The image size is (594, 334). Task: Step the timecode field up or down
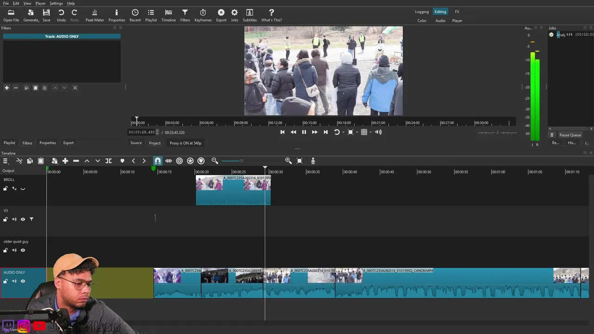click(x=157, y=132)
